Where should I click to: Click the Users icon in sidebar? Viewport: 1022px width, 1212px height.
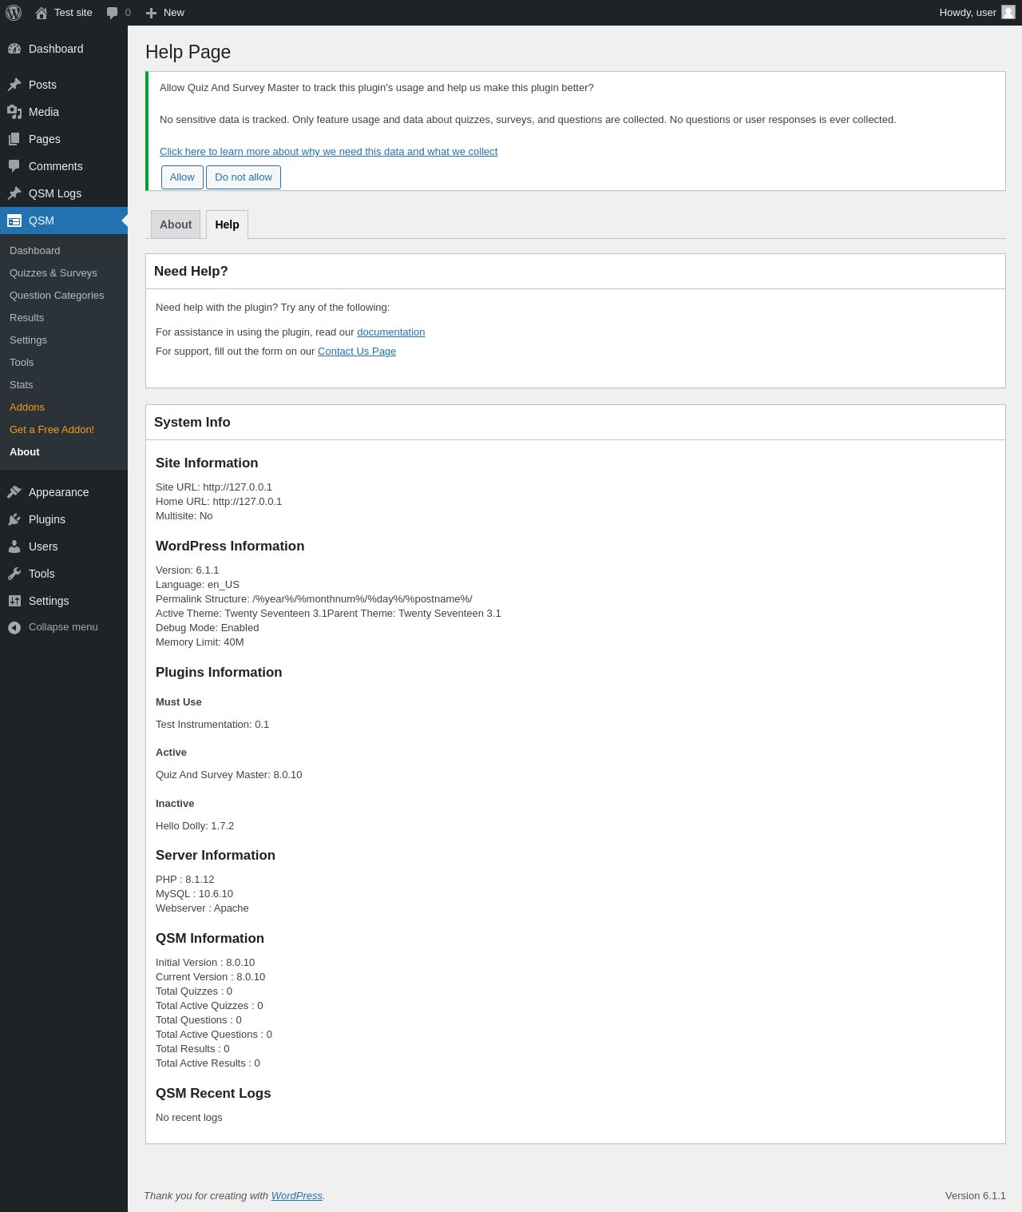[14, 546]
